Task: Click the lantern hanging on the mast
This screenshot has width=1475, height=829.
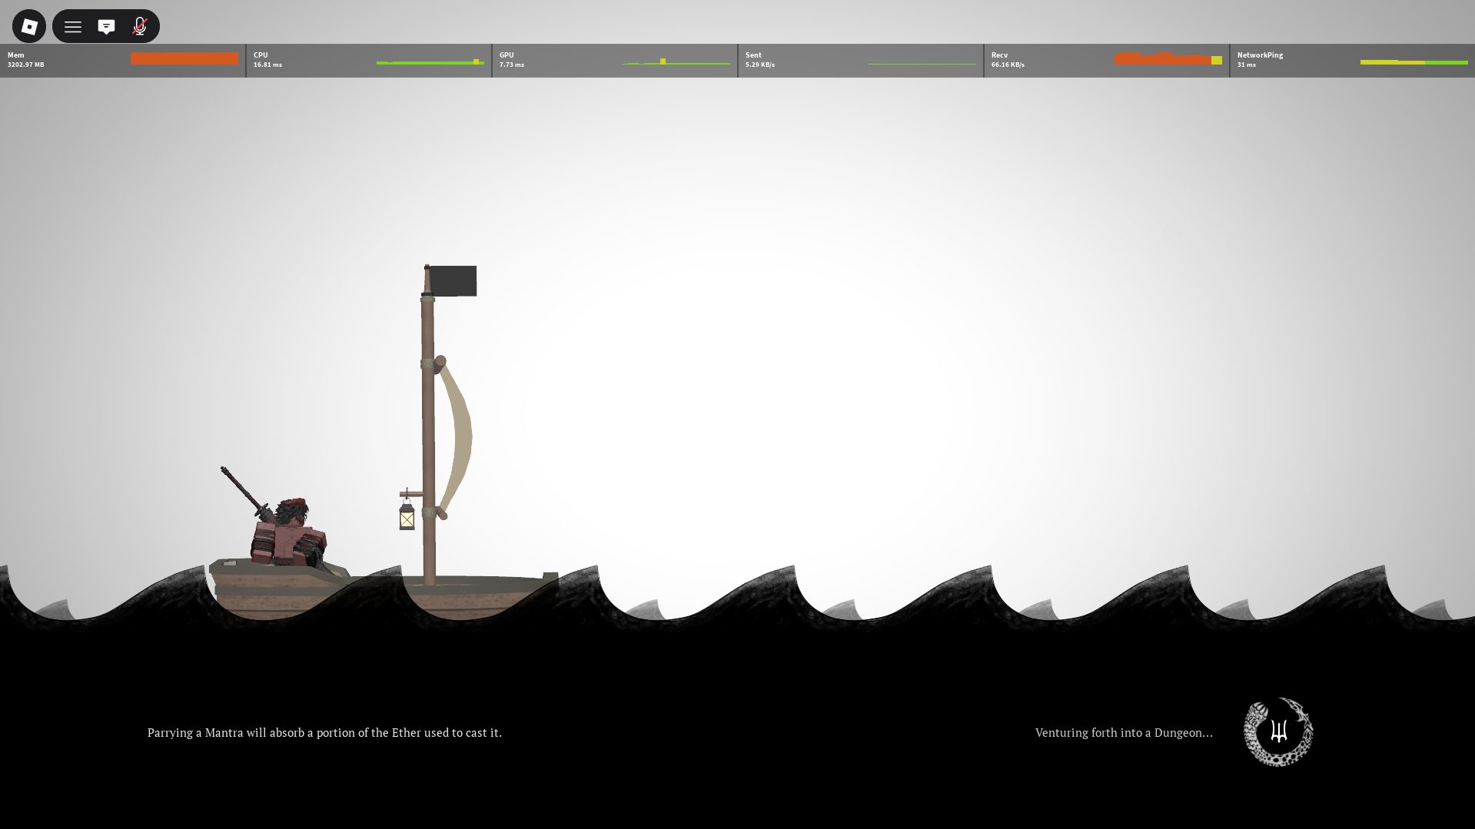Action: pos(407,516)
